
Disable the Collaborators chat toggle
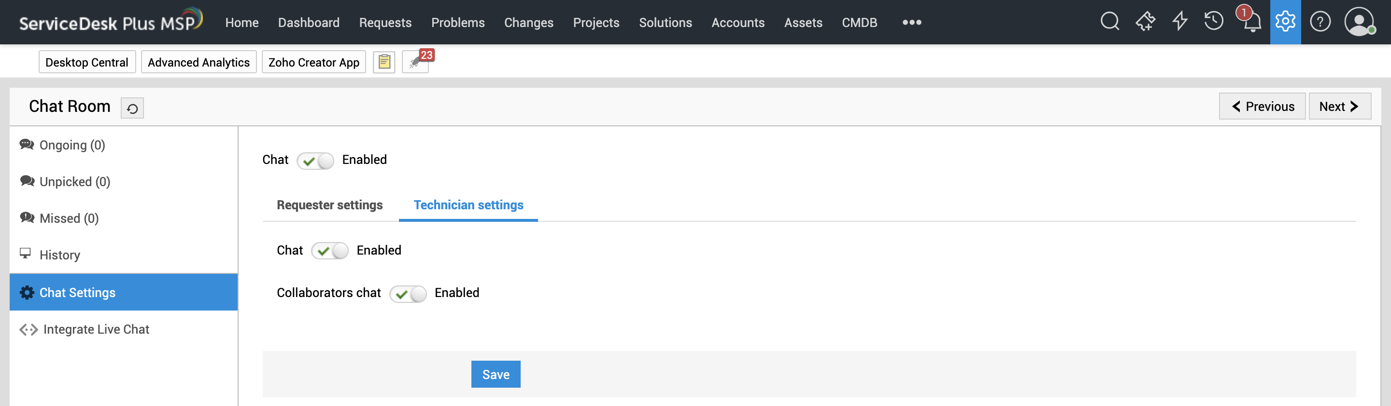[x=408, y=294]
